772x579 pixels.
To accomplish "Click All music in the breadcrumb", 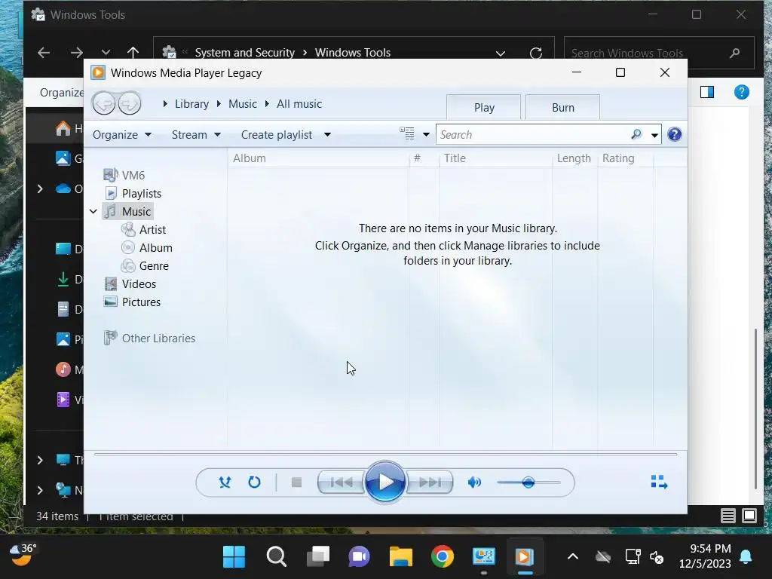I will (299, 104).
